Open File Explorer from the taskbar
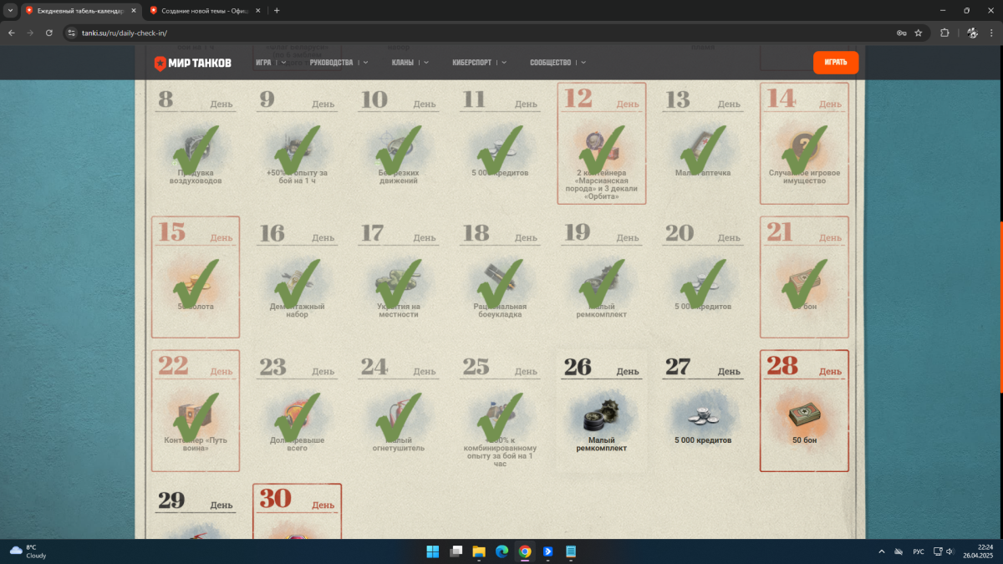1003x564 pixels. pos(479,551)
